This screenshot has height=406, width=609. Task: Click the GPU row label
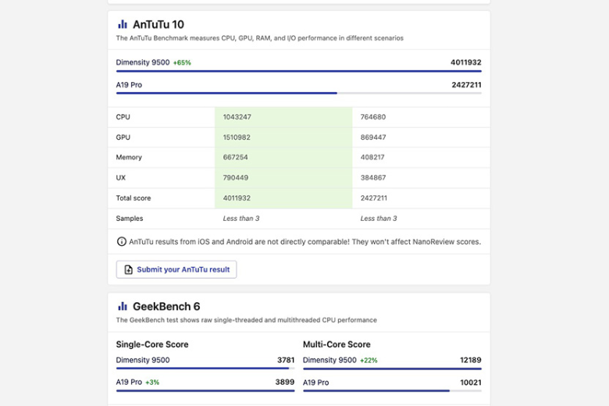point(123,137)
